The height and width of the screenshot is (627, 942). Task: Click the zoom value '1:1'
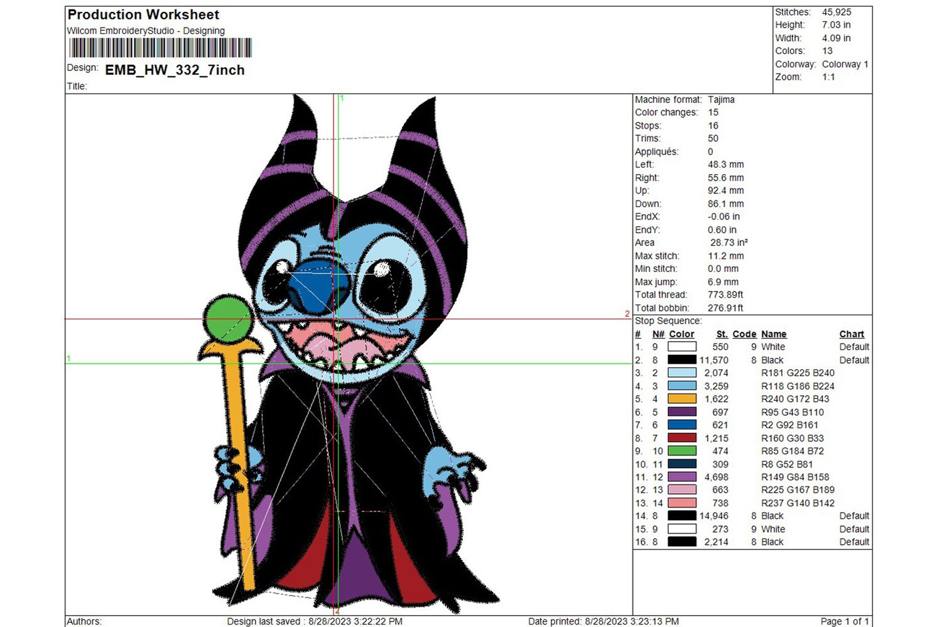point(828,77)
